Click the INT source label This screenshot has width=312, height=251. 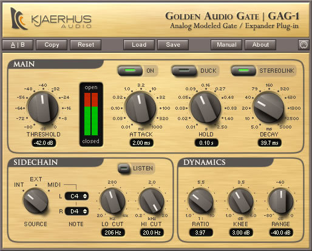19,185
